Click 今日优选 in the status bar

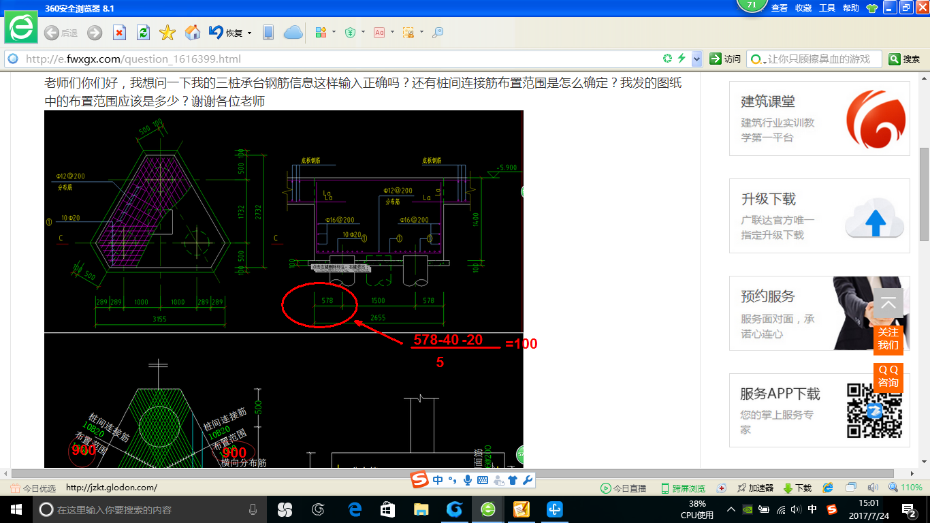pyautogui.click(x=33, y=488)
